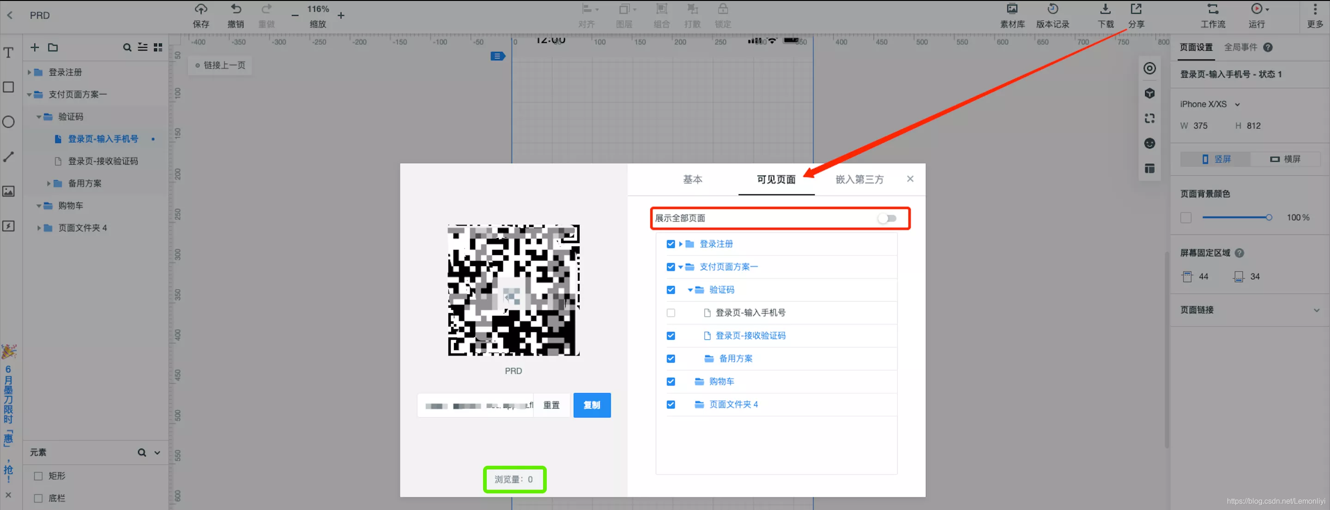Expand 登录注册 folder in left page tree
This screenshot has width=1330, height=510.
coord(30,72)
